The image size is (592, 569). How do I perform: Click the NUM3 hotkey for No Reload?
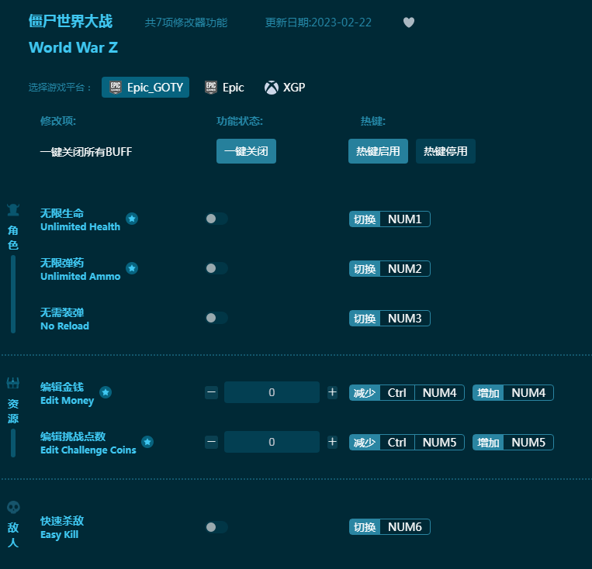click(405, 319)
